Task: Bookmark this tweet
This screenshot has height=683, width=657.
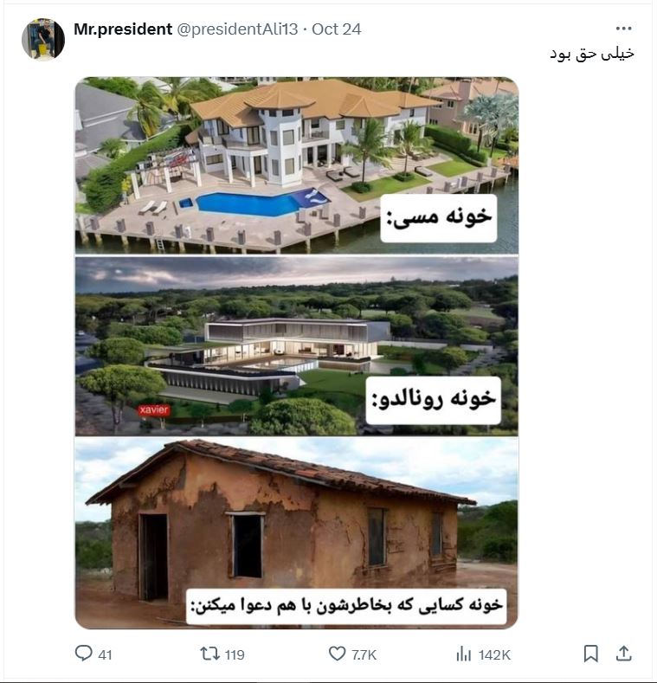Action: (590, 654)
